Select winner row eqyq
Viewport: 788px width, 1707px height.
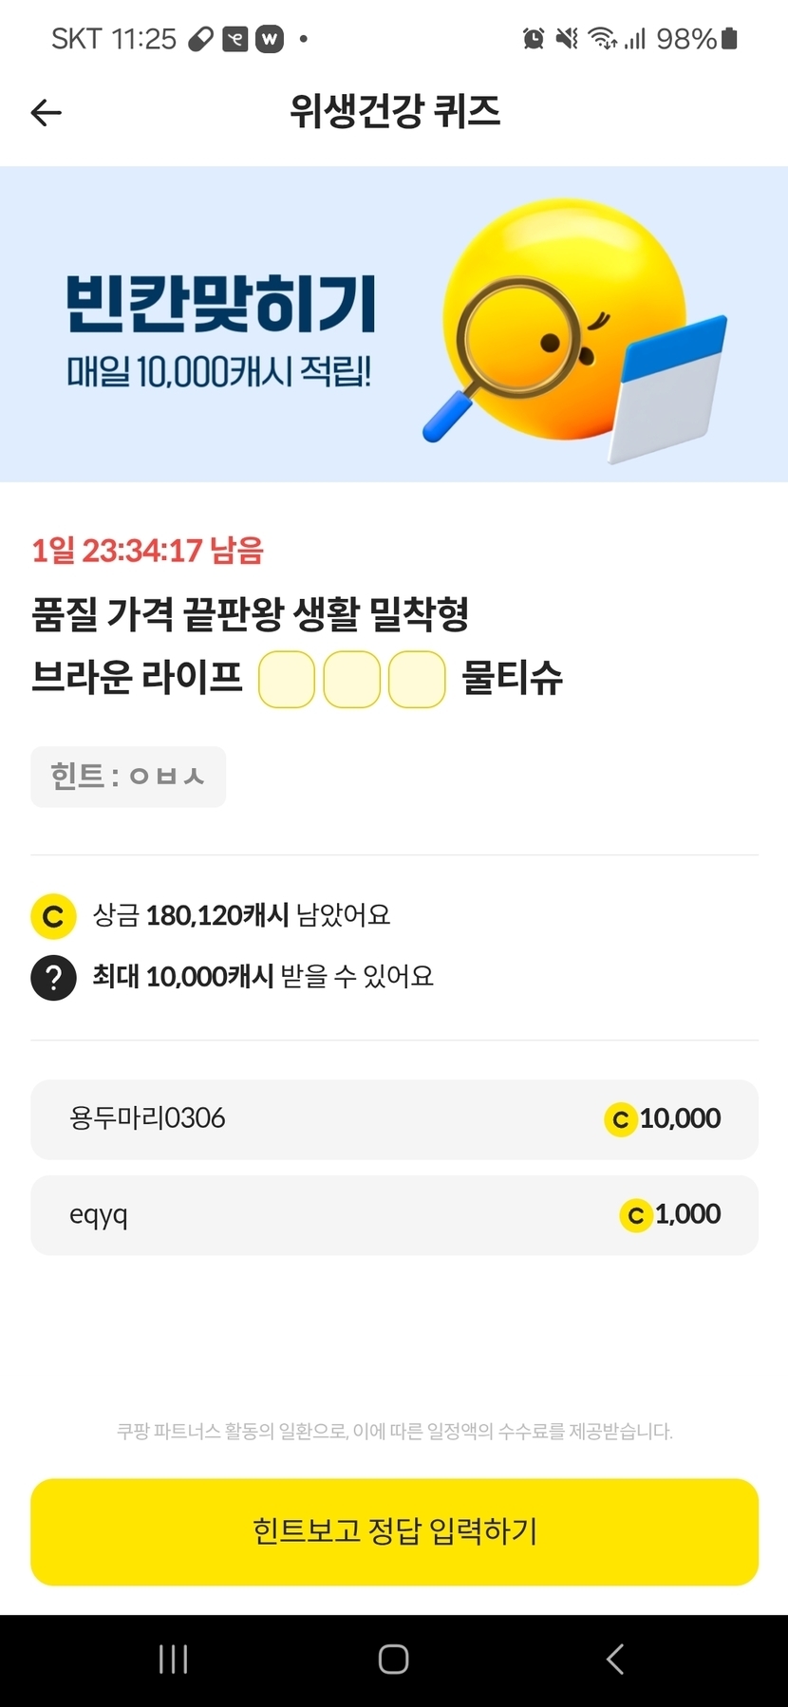[x=394, y=1215]
